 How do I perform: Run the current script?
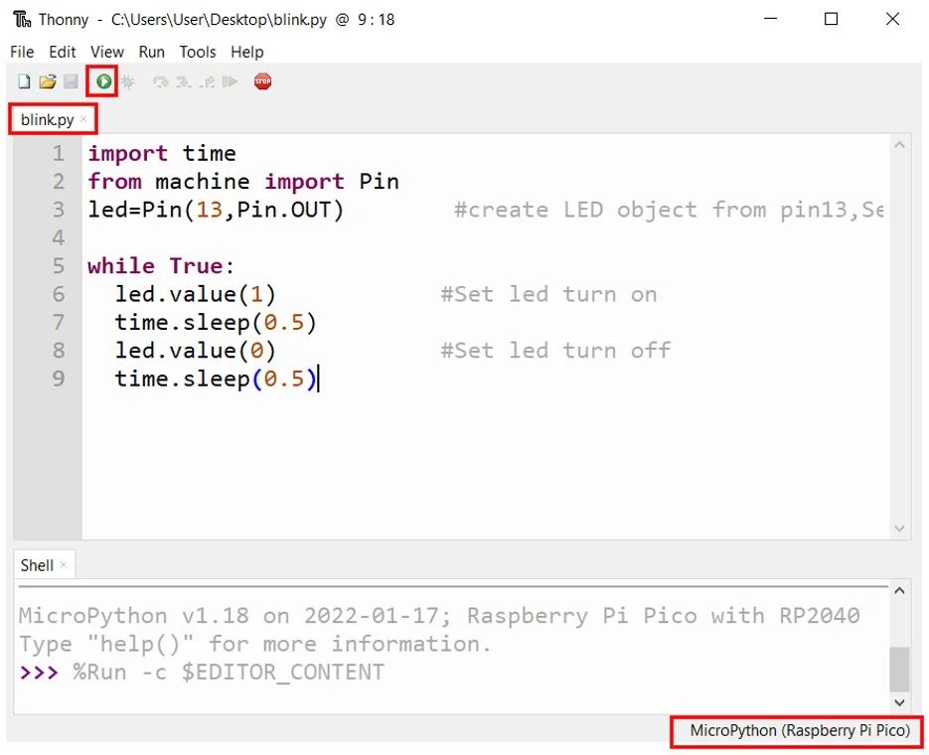point(100,81)
